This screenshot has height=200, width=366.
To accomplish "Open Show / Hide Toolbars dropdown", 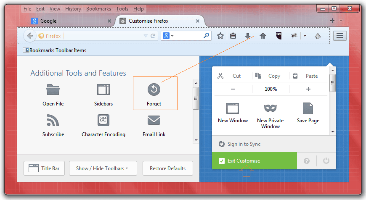I will 103,168.
